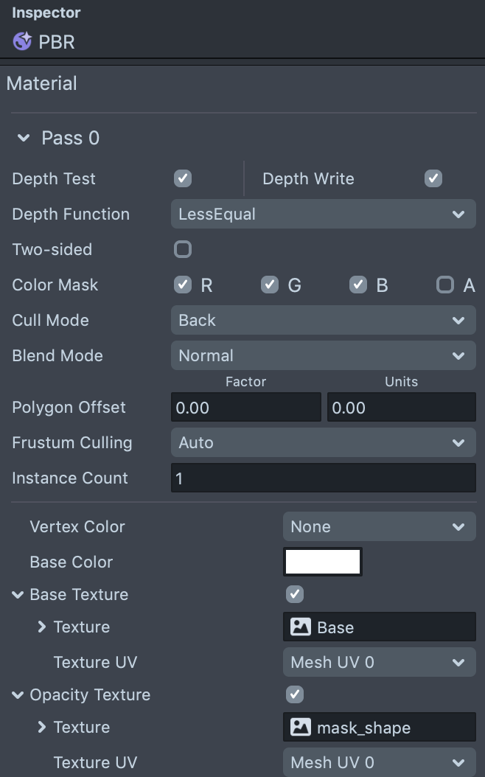Click the Base texture image icon
The width and height of the screenshot is (485, 777).
pos(300,627)
